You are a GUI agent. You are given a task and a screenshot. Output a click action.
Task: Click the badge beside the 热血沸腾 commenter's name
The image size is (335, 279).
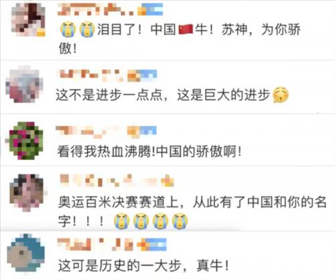coord(142,130)
